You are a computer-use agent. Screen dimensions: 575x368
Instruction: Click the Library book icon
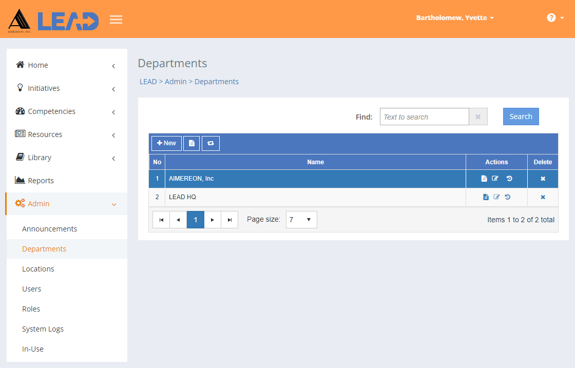coord(20,157)
